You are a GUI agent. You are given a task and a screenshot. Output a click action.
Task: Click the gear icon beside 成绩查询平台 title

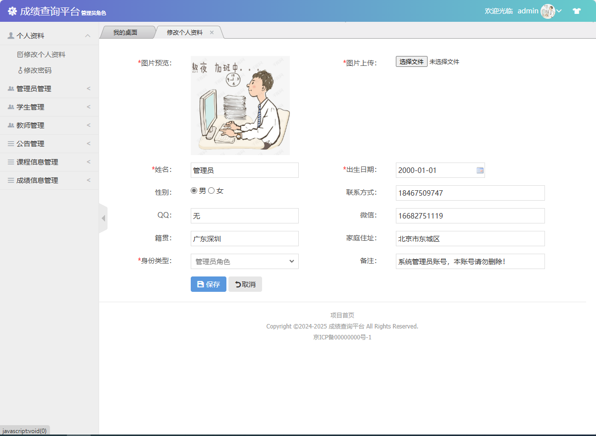12,10
